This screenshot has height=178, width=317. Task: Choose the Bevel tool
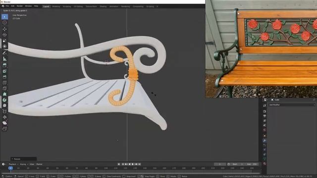4,77
